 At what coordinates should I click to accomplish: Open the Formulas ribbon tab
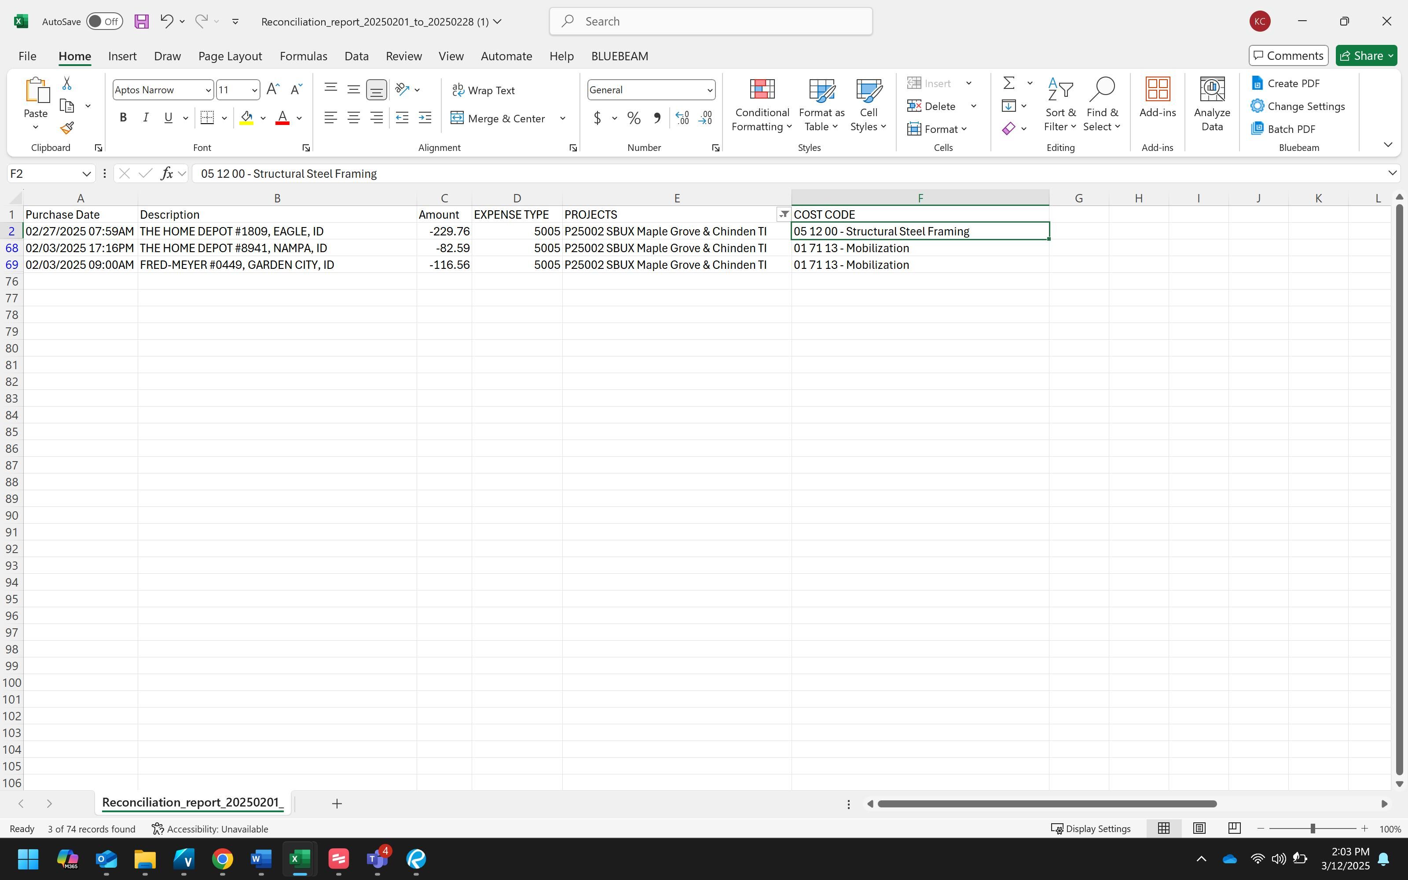pyautogui.click(x=303, y=56)
